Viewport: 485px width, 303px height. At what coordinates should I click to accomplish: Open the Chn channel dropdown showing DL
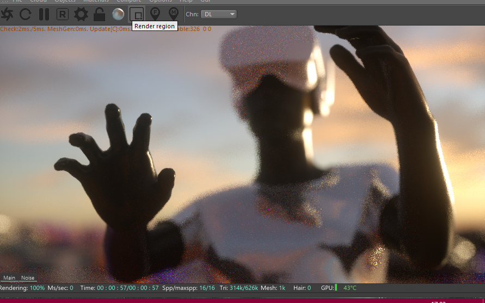[219, 14]
